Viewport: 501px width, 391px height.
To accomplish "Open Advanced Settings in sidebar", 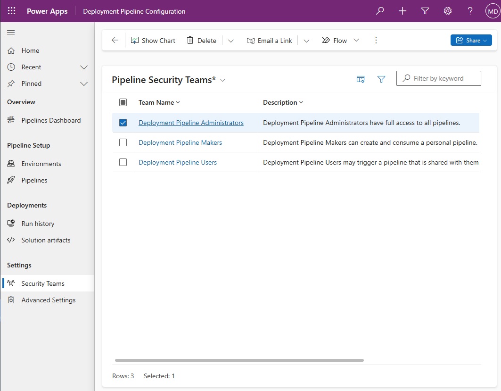I will click(49, 299).
